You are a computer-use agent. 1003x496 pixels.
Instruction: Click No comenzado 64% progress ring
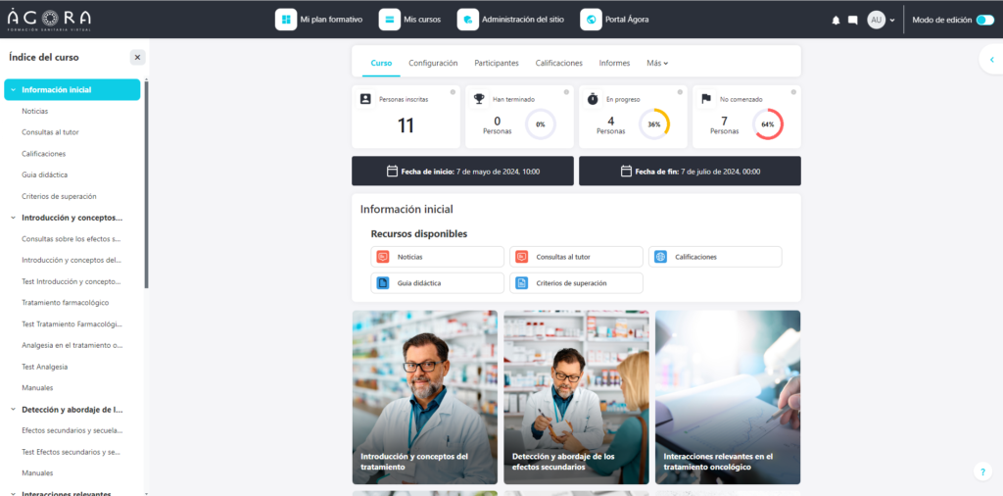(x=768, y=124)
